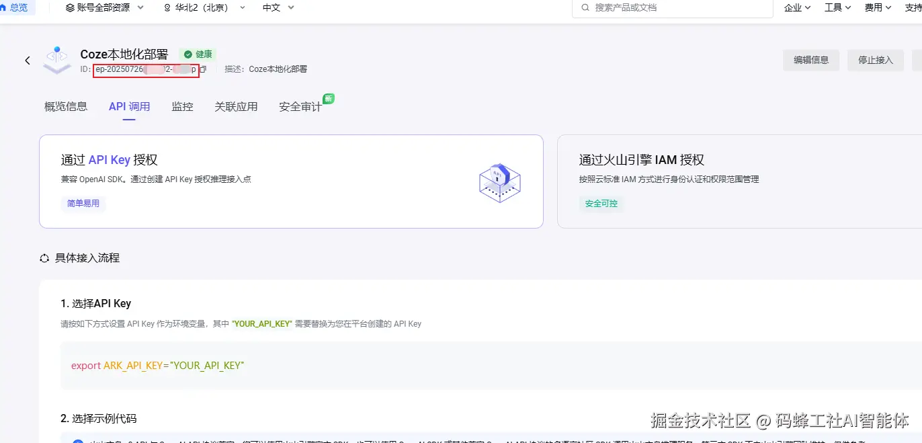Expand the 工具 menu
This screenshot has width=922, height=443.
point(838,7)
